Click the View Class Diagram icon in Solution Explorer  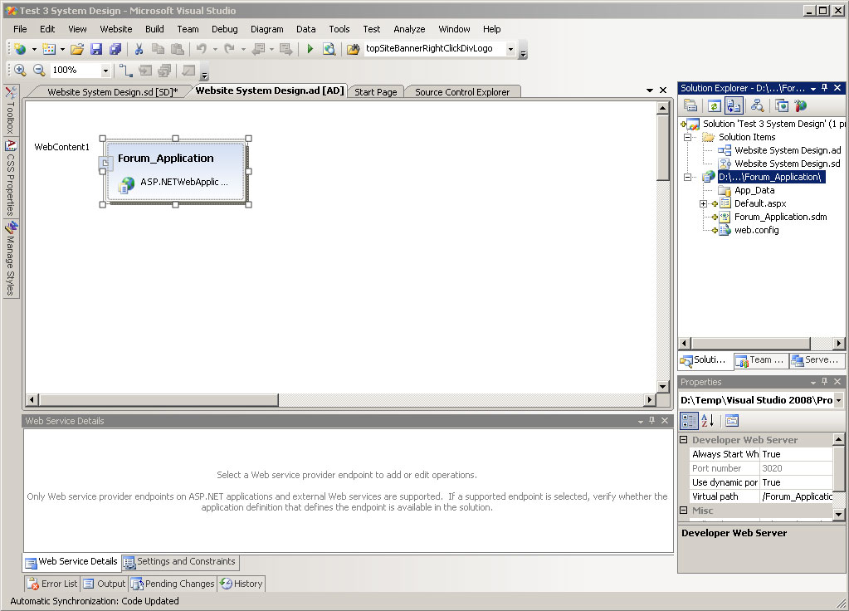(x=758, y=105)
